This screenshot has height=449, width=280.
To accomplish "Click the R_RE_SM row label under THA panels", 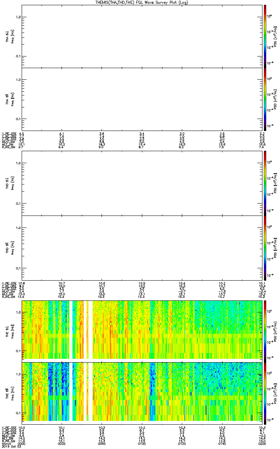I will [8, 147].
